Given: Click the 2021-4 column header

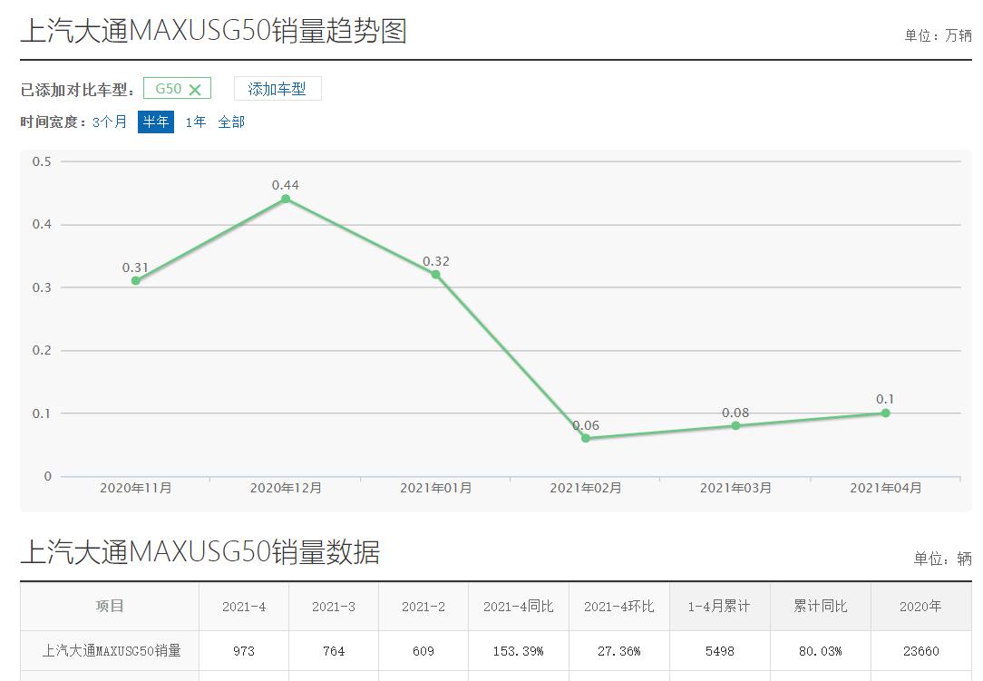Looking at the screenshot, I should (244, 607).
